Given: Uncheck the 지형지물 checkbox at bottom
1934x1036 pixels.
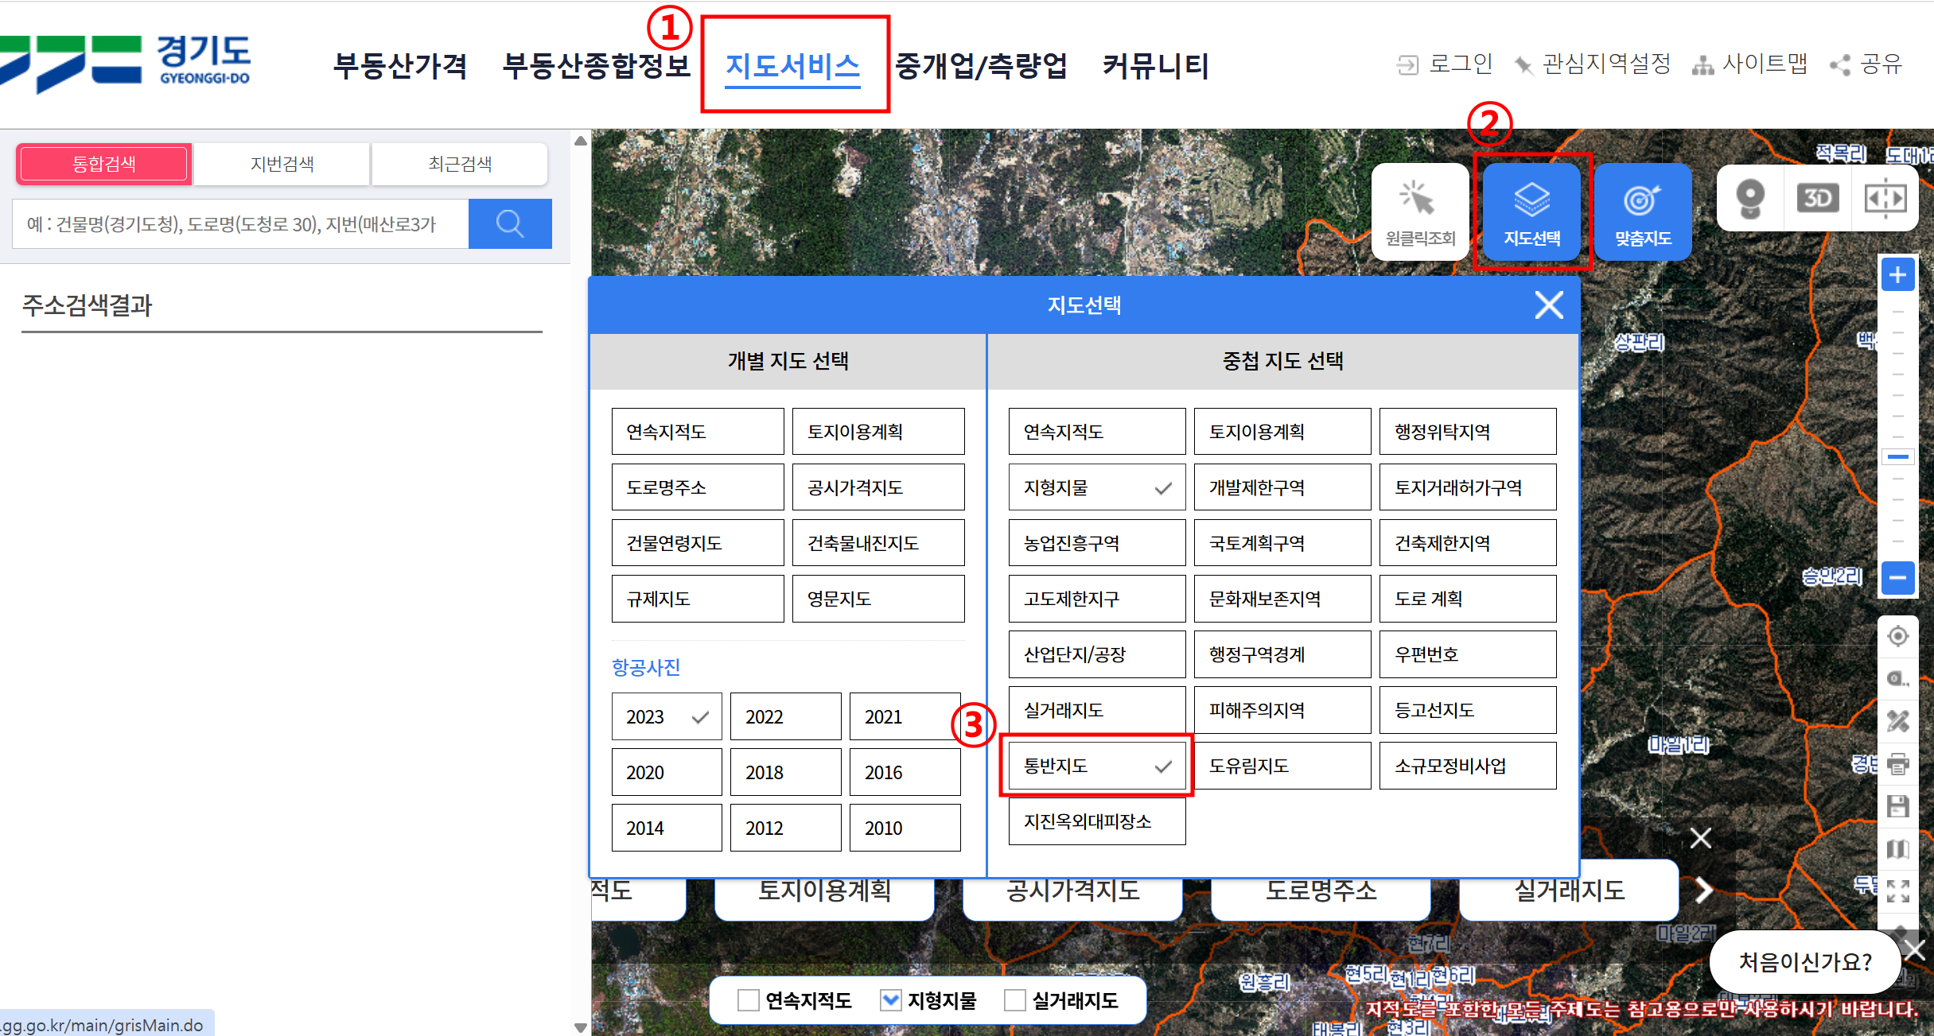Looking at the screenshot, I should tap(890, 1000).
